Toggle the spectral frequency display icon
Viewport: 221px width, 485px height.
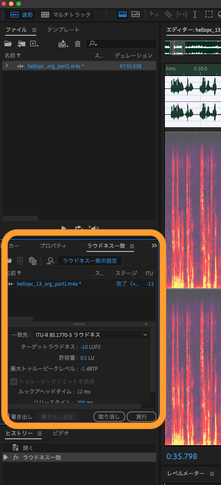(x=123, y=14)
